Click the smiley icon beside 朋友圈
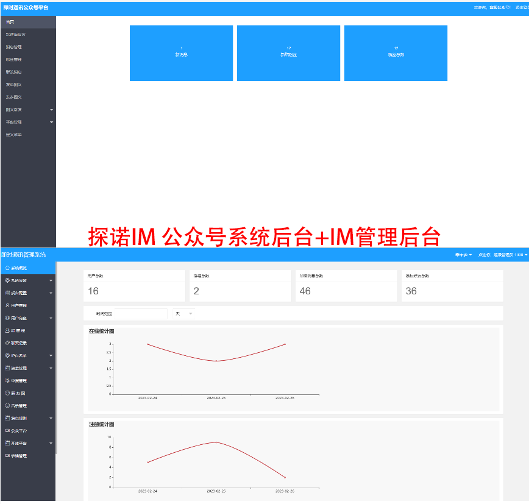The image size is (529, 504). [7, 393]
